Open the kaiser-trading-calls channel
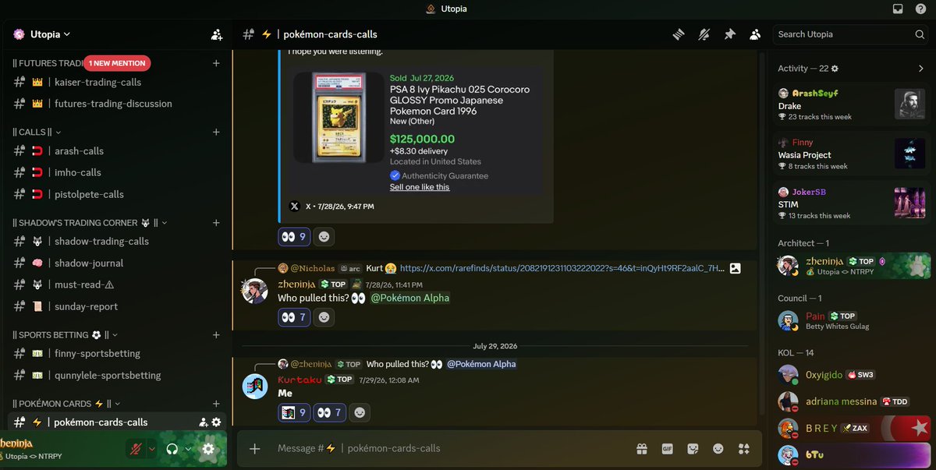Screen dimensions: 936x470 [115, 83]
